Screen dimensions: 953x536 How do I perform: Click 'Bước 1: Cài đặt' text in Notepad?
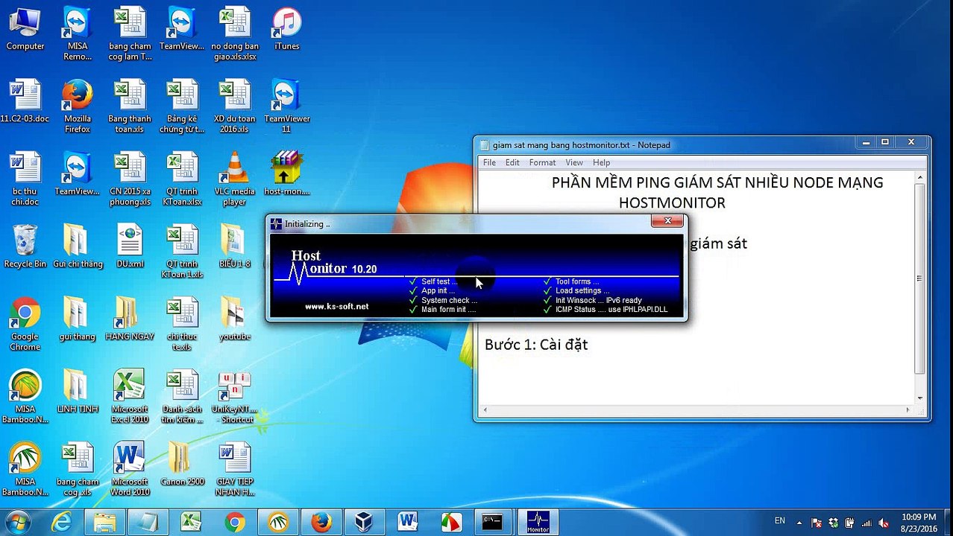536,345
